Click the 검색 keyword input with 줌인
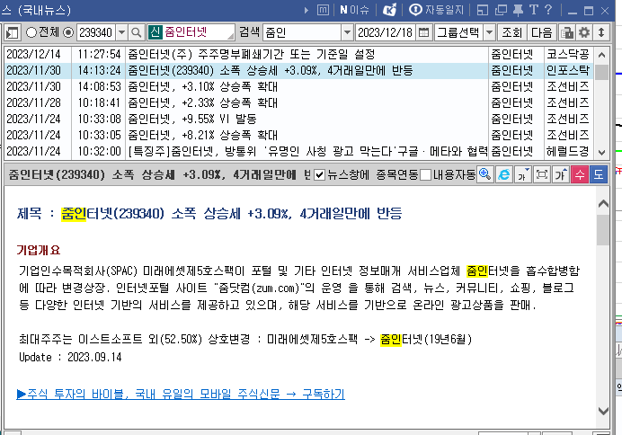Viewport: 622px width, 435px height. click(x=302, y=32)
